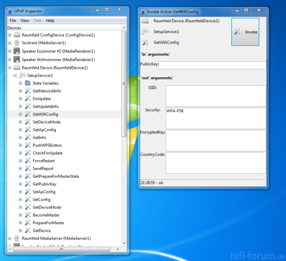Click the Sockraid MediaServer icon
This screenshot has width=286, height=261.
point(17,43)
